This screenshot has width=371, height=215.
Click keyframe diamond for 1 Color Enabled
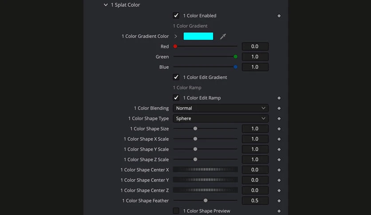(279, 16)
